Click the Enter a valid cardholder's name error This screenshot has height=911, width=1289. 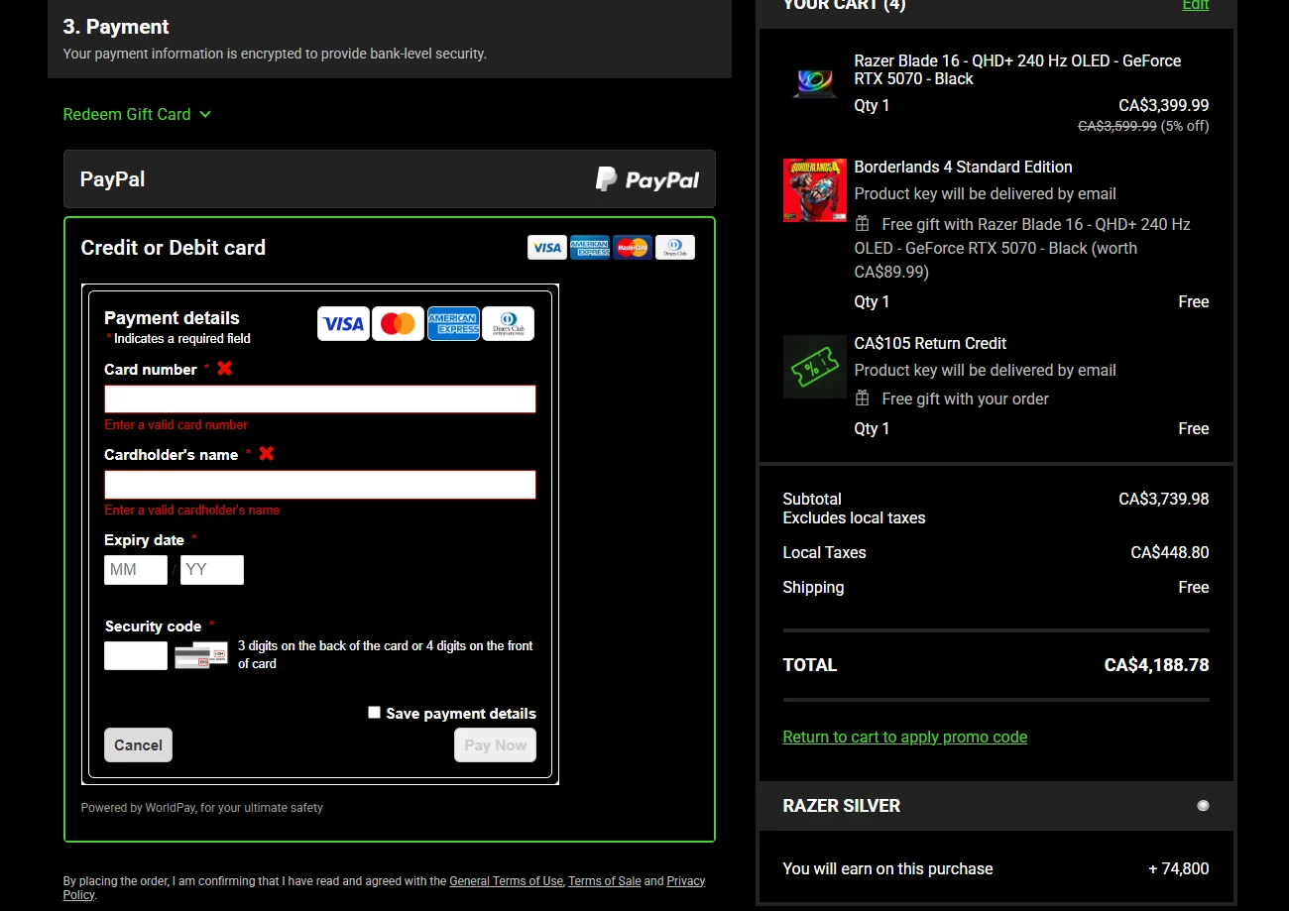(x=192, y=510)
